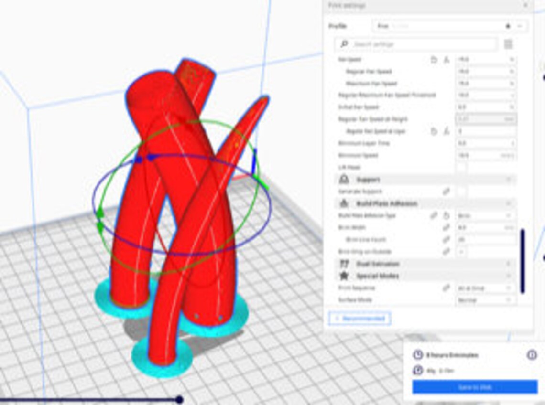545x405 pixels.
Task: Enable the Generate Support checkbox
Action: [x=461, y=191]
